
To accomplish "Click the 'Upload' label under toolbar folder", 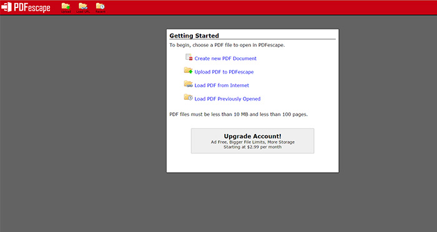I will [x=66, y=12].
